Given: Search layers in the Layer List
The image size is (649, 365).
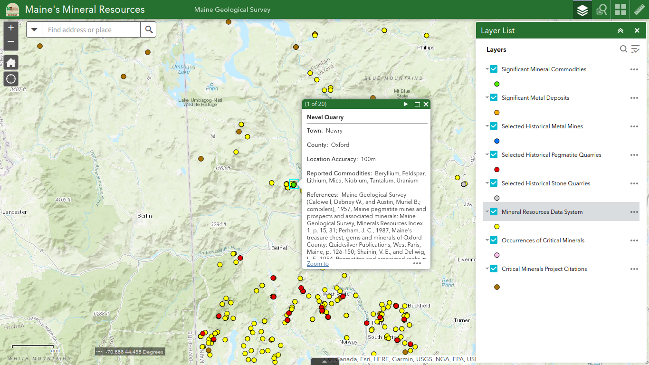Looking at the screenshot, I should [624, 49].
